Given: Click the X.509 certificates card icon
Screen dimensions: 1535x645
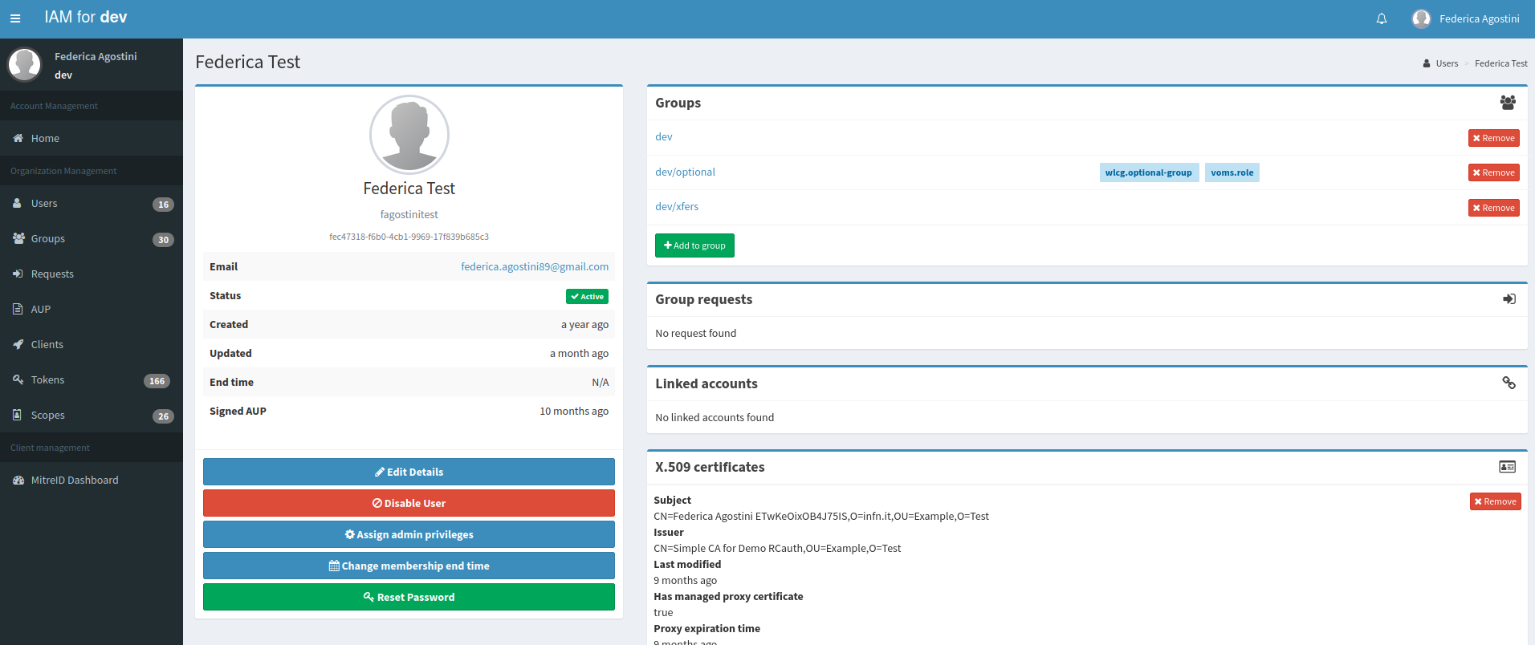Looking at the screenshot, I should [1508, 467].
